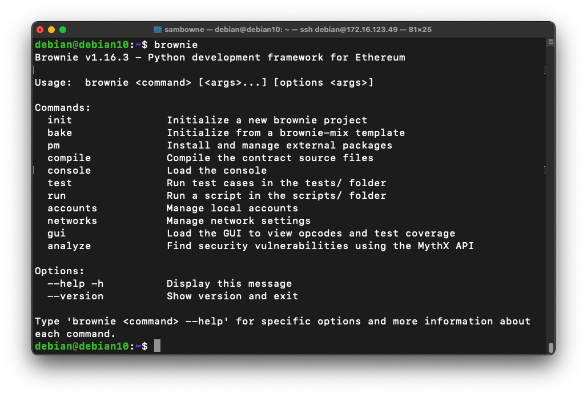
Task: Click the 'accounts' command name
Action: coord(72,208)
